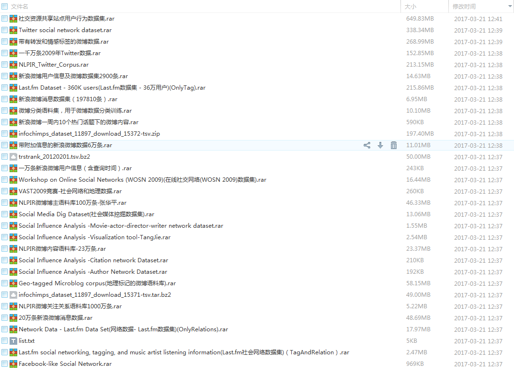Click the list.txt text file icon
The image size is (514, 374).
pyautogui.click(x=13, y=341)
